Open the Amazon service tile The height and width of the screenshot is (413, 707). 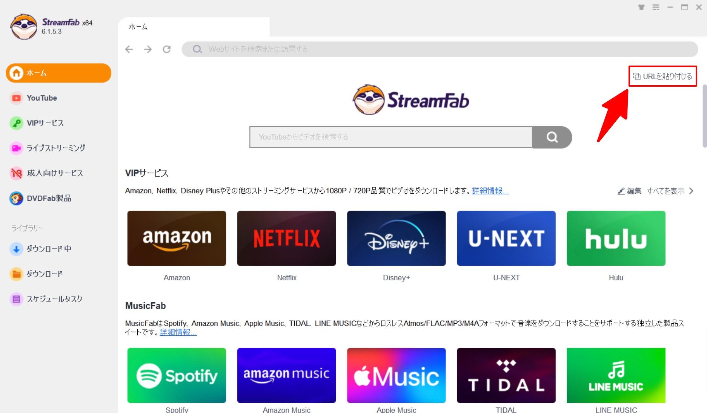coord(177,238)
